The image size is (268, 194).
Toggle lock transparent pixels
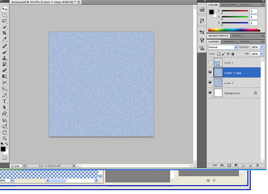click(x=219, y=54)
